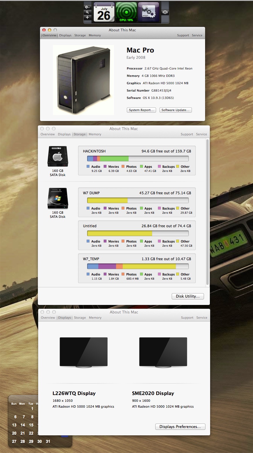Image resolution: width=253 pixels, height=453 pixels.
Task: Switch to Displays tab in Overview window
Action: pos(65,35)
